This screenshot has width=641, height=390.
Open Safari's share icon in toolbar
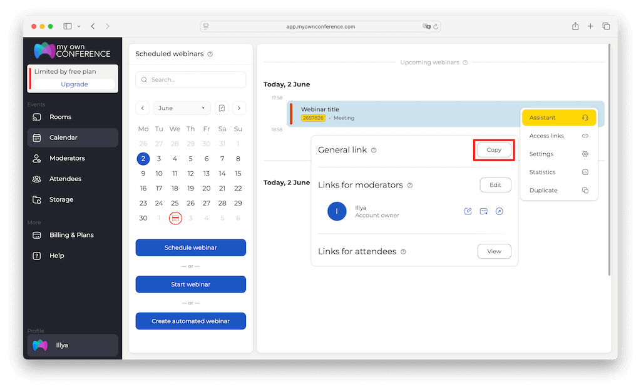[575, 26]
